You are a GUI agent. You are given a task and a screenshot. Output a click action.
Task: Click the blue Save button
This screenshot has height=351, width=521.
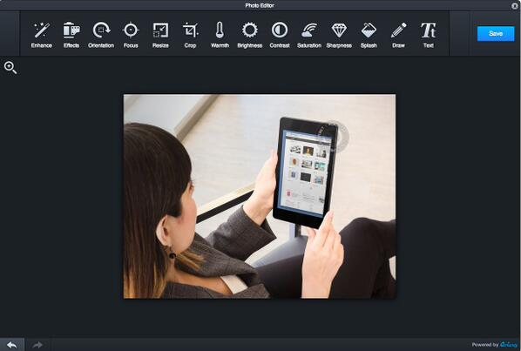(x=496, y=34)
